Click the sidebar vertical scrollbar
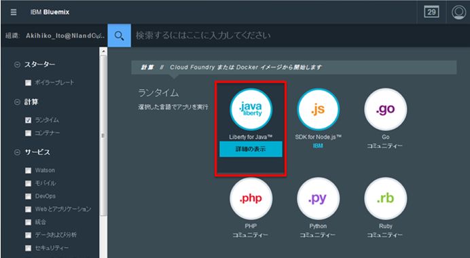Screen dimensions: 470x258 [103, 135]
